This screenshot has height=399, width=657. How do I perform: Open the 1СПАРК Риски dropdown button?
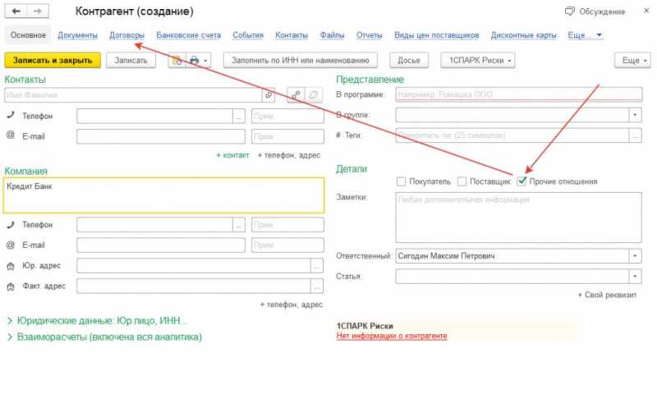[x=478, y=61]
